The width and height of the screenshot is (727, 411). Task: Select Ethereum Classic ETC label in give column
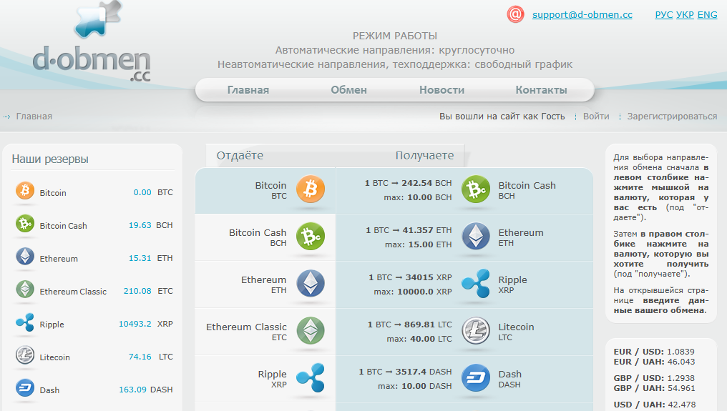click(247, 332)
